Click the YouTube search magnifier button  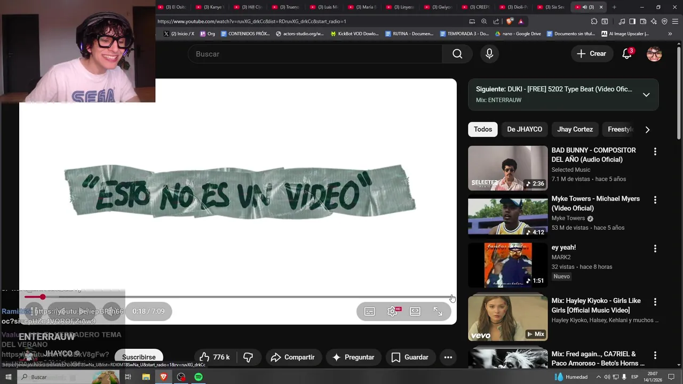457,54
